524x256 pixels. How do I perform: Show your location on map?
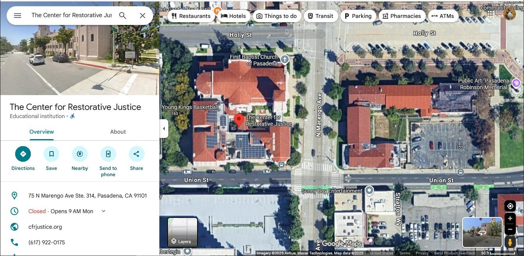[x=510, y=206]
